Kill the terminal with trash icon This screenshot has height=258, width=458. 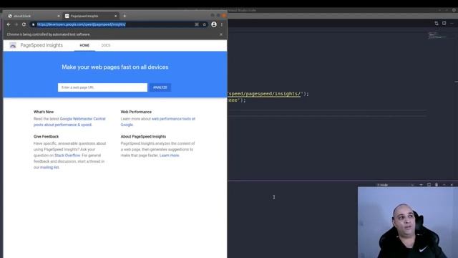click(x=437, y=185)
